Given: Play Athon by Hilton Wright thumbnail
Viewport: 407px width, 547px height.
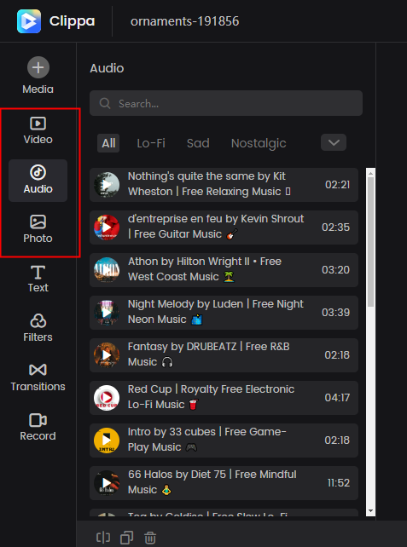Looking at the screenshot, I should pyautogui.click(x=107, y=269).
